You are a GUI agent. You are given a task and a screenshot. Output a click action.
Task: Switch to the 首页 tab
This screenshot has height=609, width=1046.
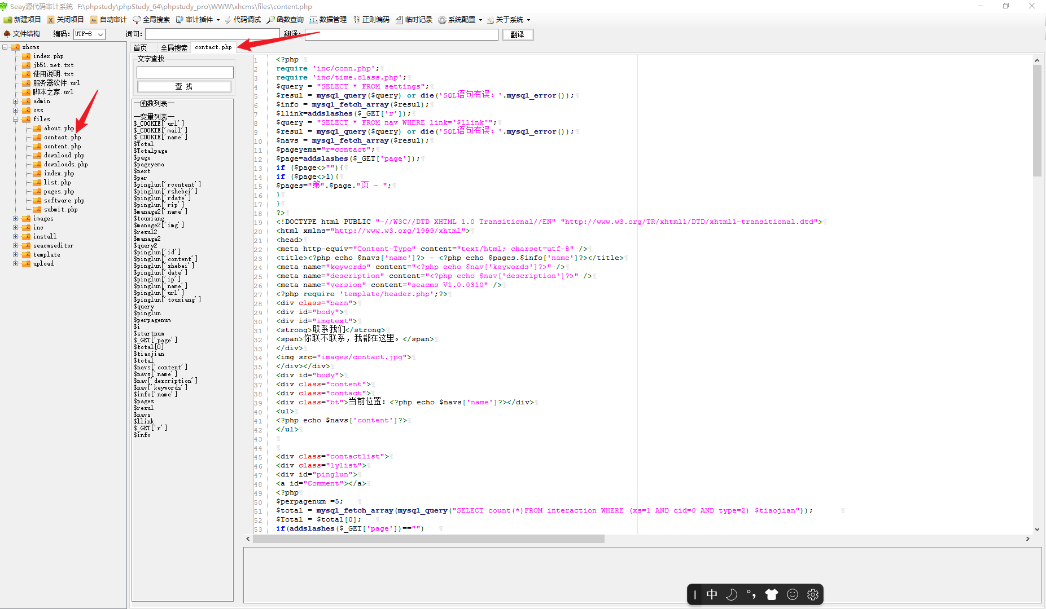point(142,47)
